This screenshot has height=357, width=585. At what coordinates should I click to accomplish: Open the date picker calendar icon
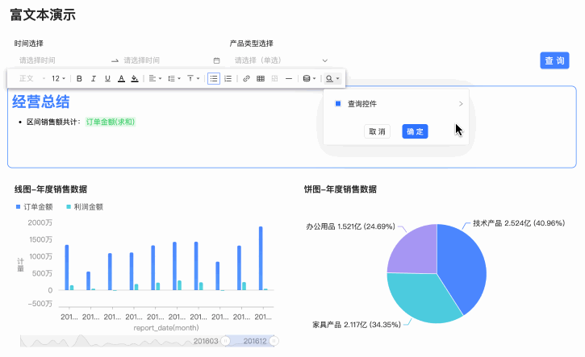pyautogui.click(x=216, y=60)
